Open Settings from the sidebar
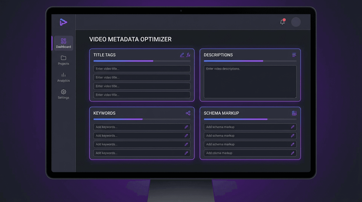This screenshot has height=202, width=362. 63,94
